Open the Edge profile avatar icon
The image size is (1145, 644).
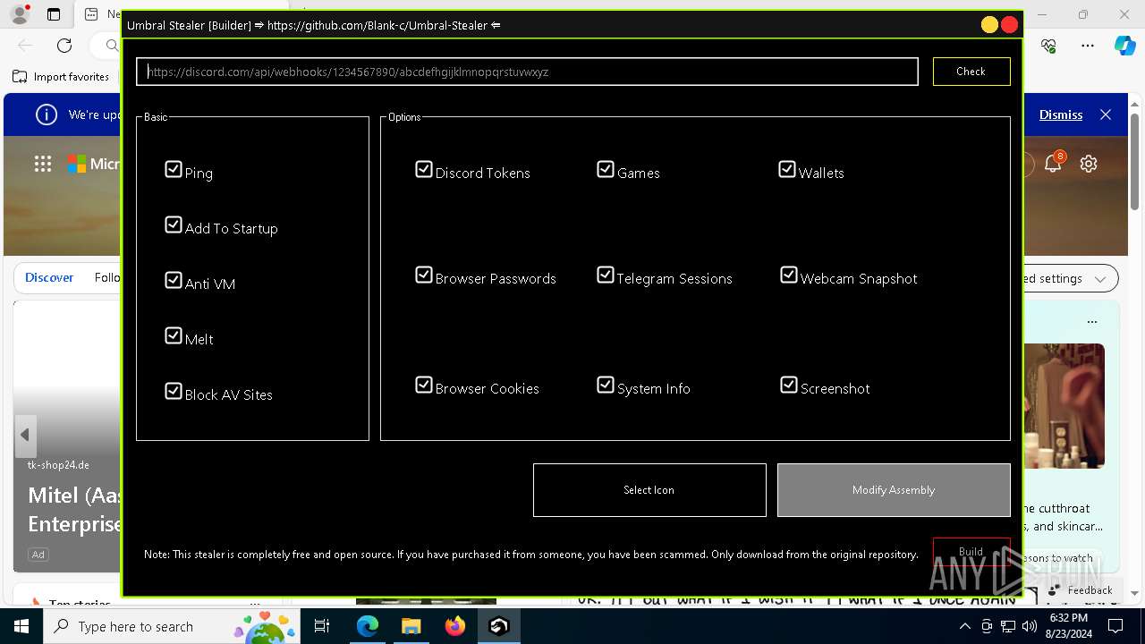(x=20, y=14)
